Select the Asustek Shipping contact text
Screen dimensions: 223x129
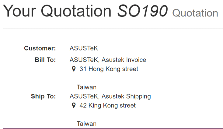click(x=126, y=96)
